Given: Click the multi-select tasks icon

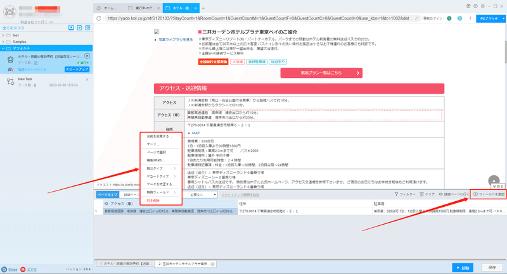Looking at the screenshot, I should (x=87, y=28).
